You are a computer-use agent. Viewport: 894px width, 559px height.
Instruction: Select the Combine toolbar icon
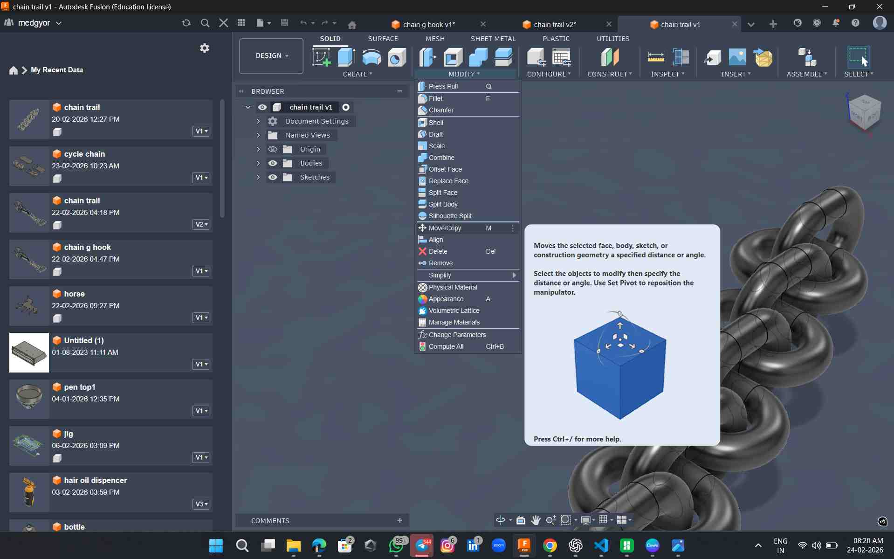coord(478,57)
